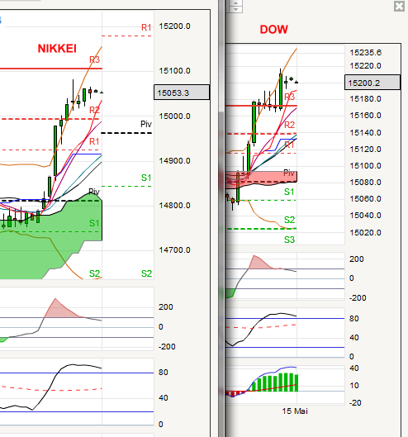Click the R2 label on DOW chart
Screen dimensions: 408x437
coord(289,125)
